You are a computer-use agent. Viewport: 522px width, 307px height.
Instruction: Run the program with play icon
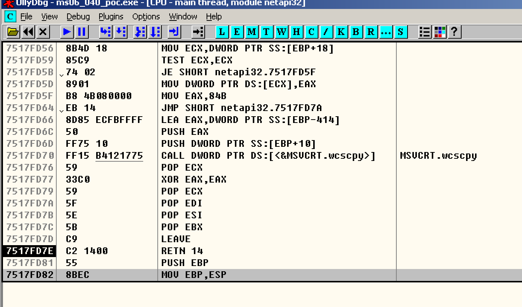click(x=67, y=32)
